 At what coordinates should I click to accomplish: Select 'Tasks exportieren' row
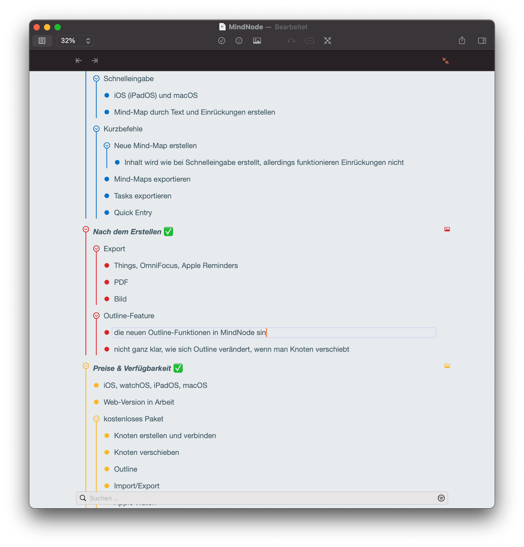pyautogui.click(x=143, y=196)
